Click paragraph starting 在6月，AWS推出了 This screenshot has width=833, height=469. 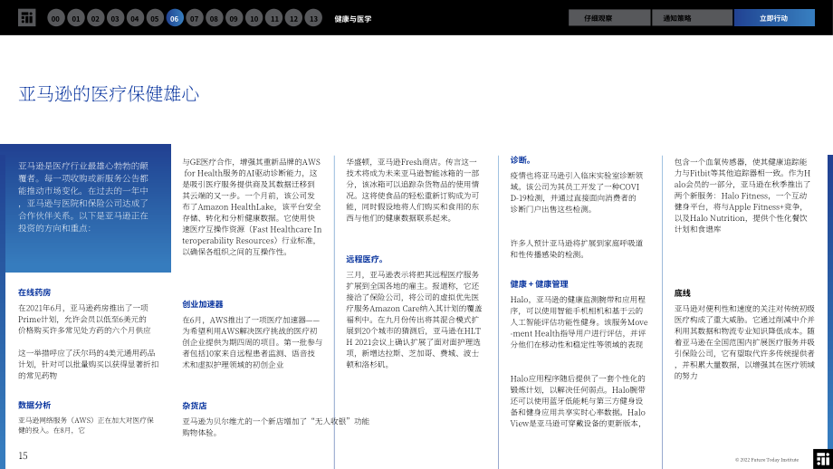[x=253, y=342]
